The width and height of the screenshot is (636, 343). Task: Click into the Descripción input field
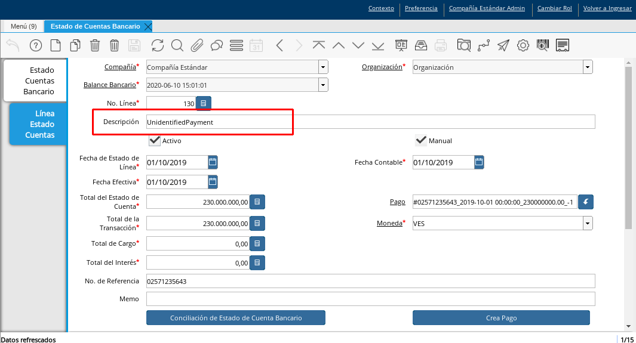pyautogui.click(x=370, y=122)
